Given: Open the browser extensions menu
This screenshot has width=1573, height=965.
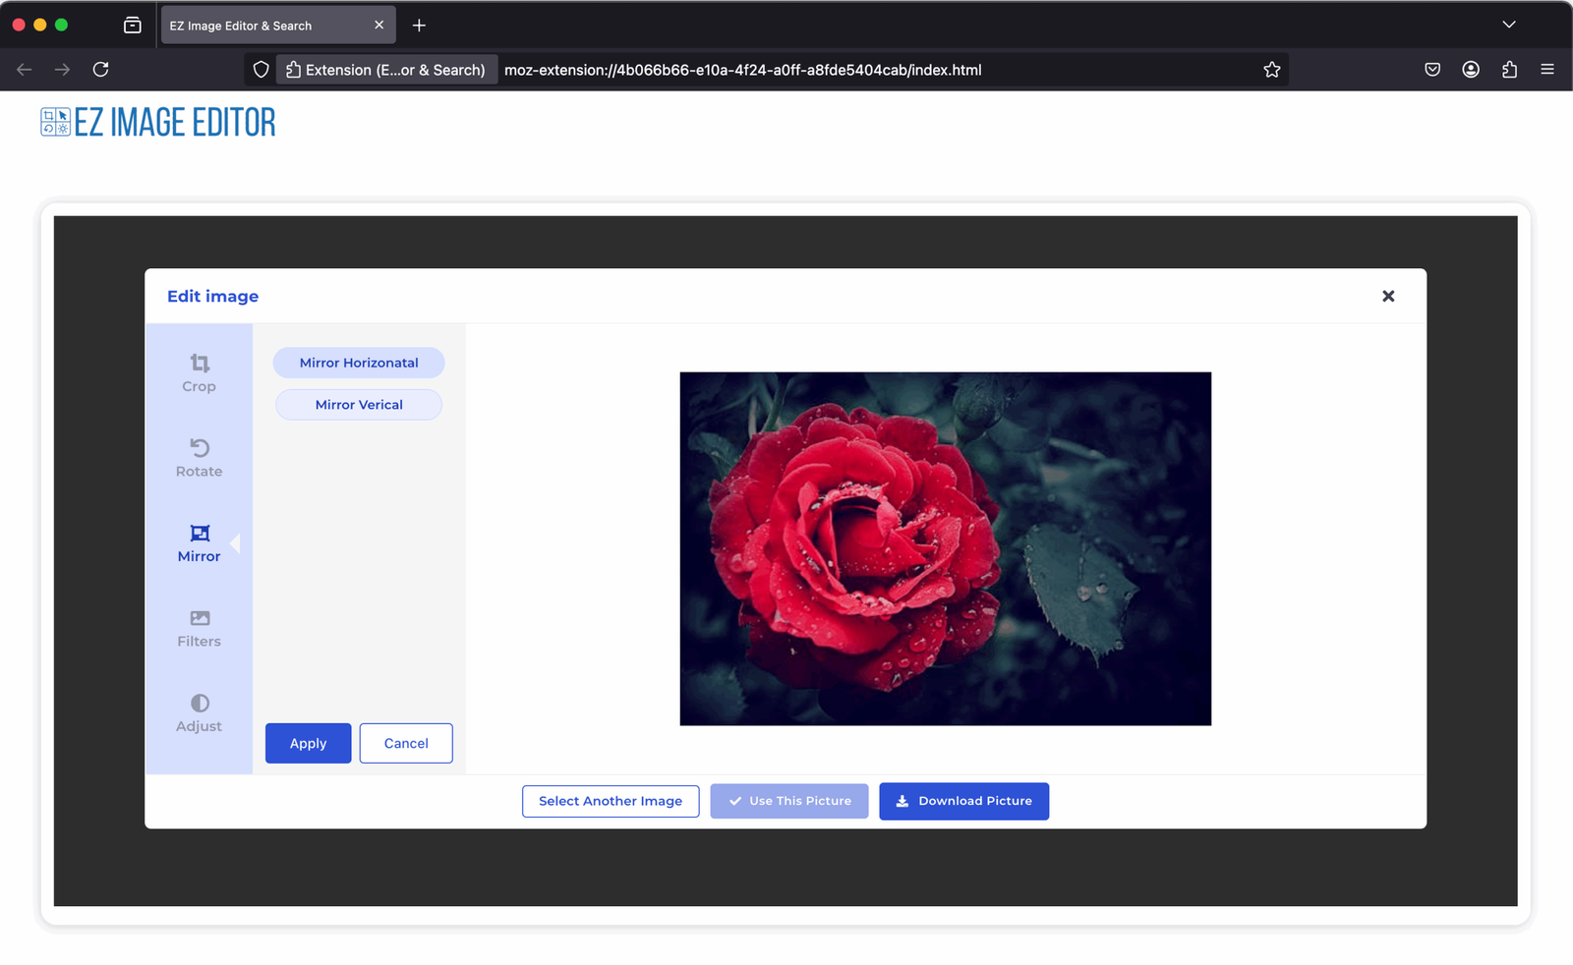Looking at the screenshot, I should 1509,70.
